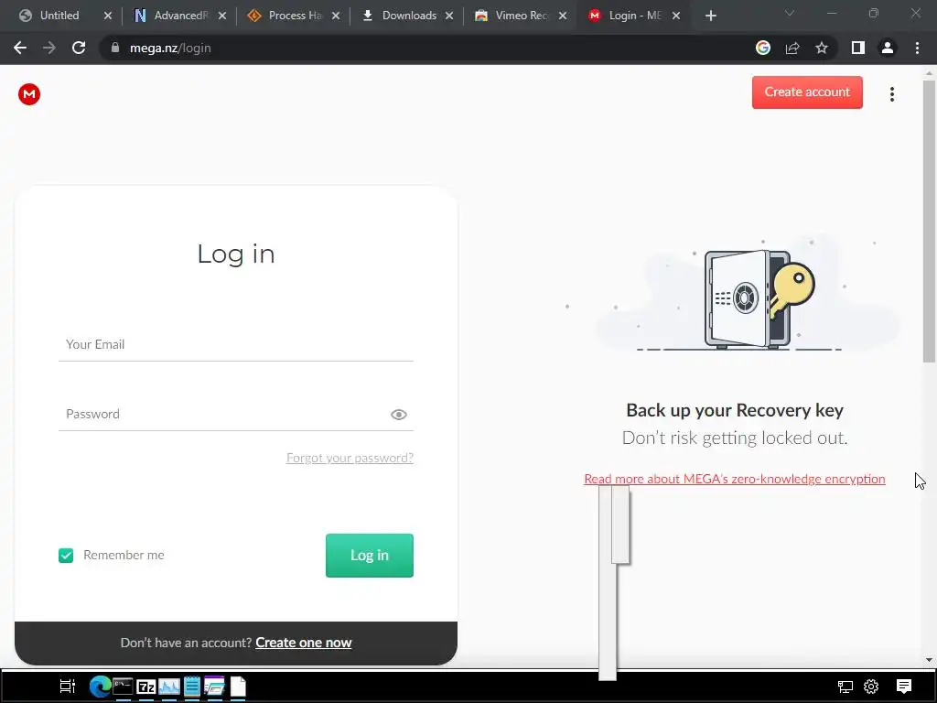Image resolution: width=937 pixels, height=703 pixels.
Task: Focus the Your Email field
Action: click(236, 345)
